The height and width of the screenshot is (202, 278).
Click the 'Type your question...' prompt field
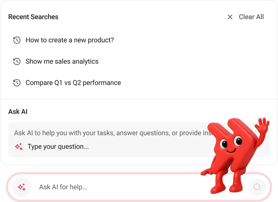click(58, 146)
